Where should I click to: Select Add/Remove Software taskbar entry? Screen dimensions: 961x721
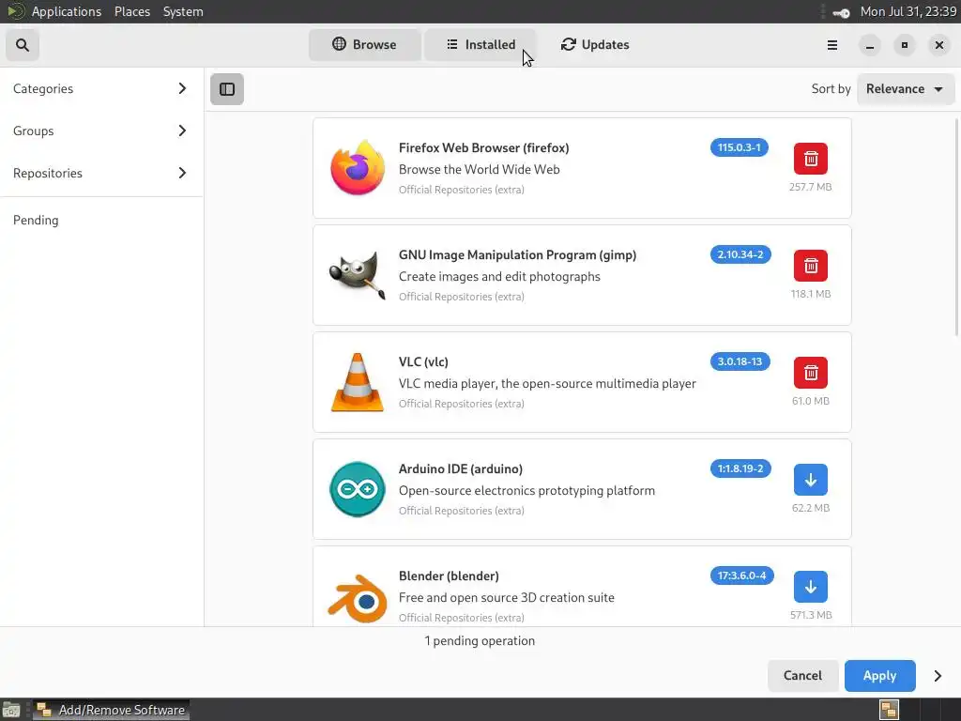pos(111,710)
